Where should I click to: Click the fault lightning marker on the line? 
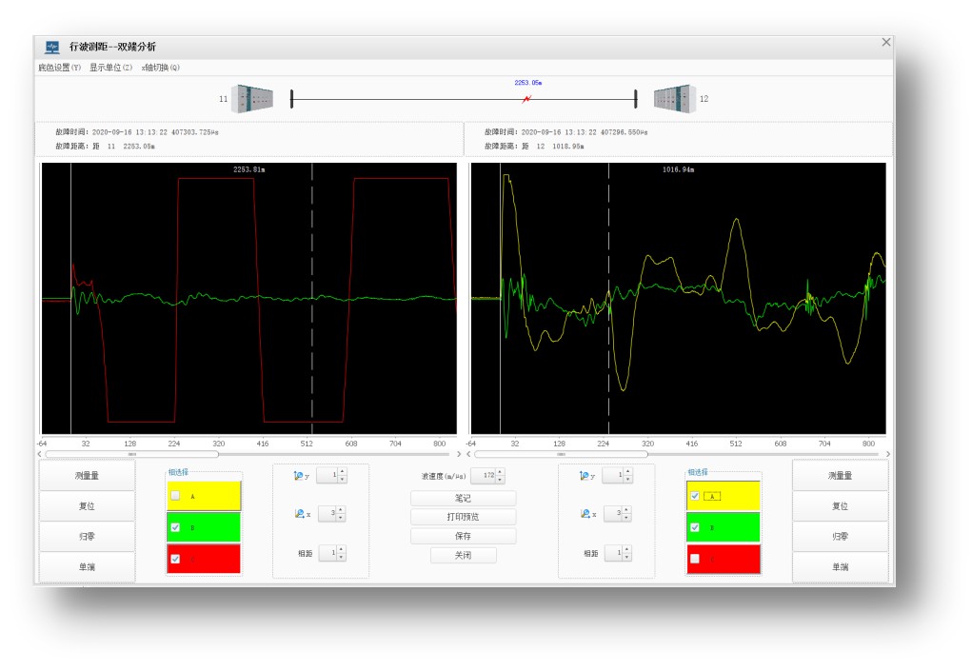point(526,99)
